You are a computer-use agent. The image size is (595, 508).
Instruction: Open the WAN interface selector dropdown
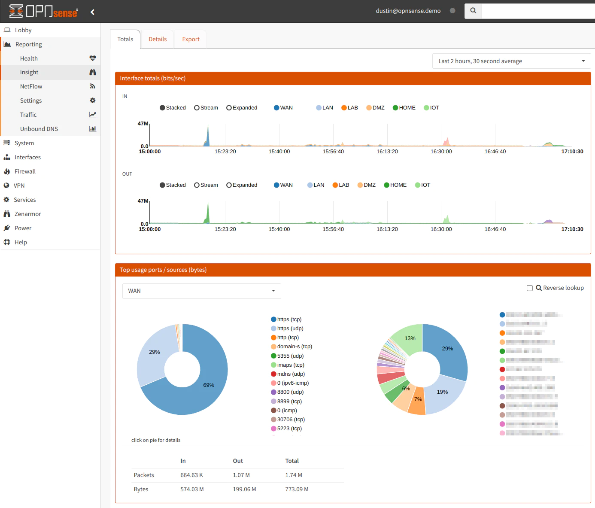click(x=201, y=291)
